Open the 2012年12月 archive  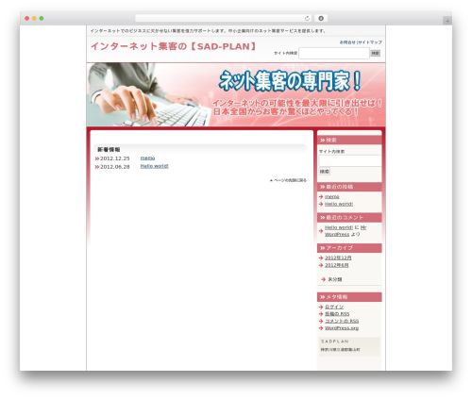coord(338,258)
